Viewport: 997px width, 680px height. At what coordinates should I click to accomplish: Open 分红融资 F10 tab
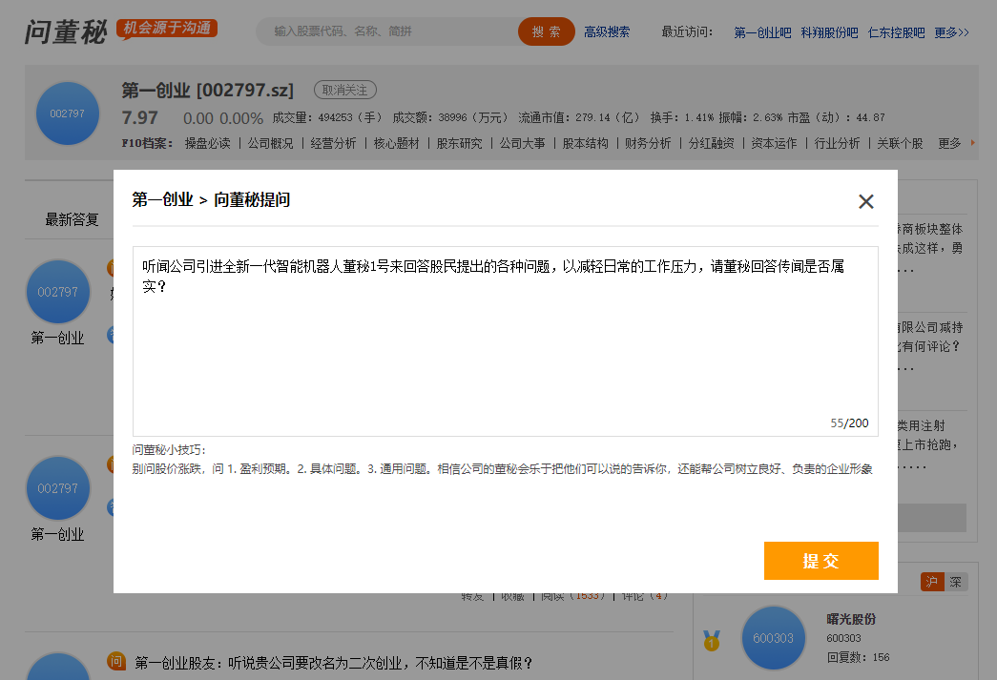point(711,144)
